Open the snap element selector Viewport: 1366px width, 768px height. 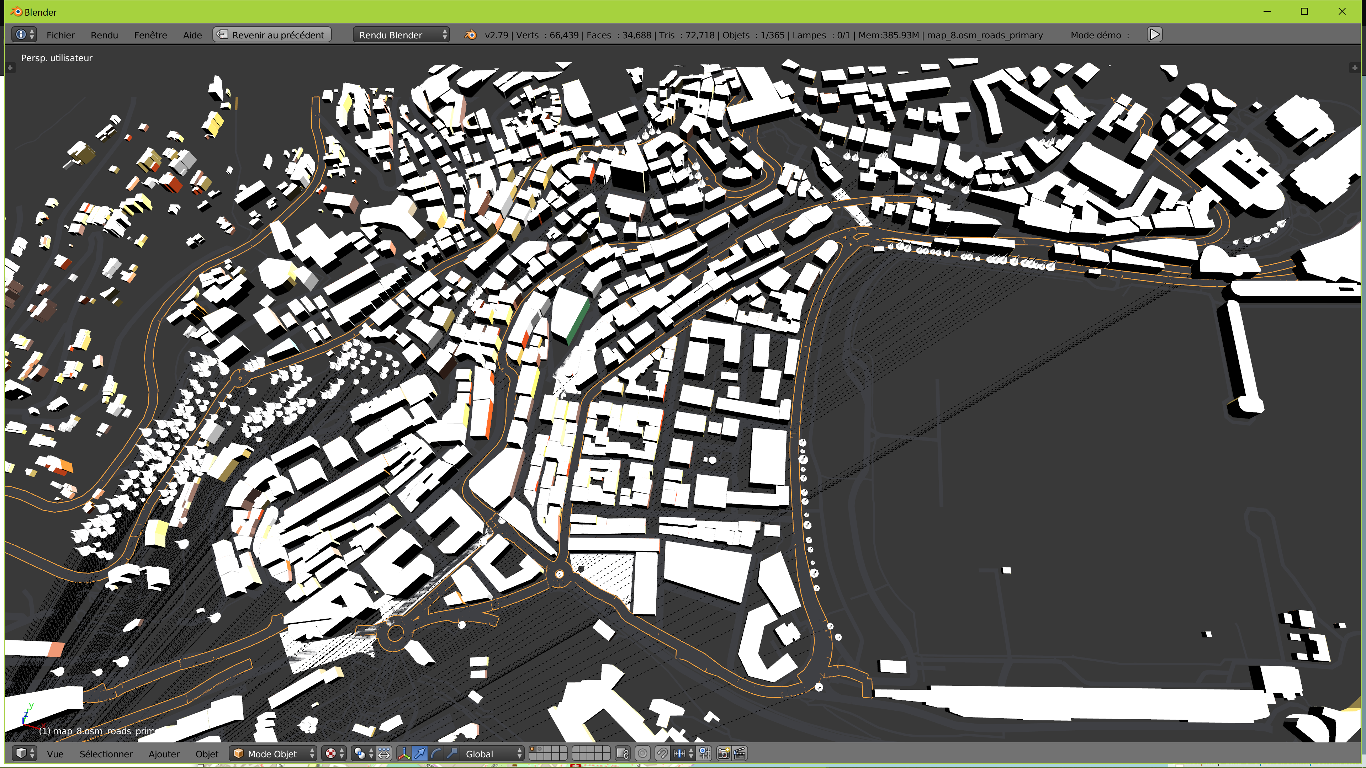683,753
